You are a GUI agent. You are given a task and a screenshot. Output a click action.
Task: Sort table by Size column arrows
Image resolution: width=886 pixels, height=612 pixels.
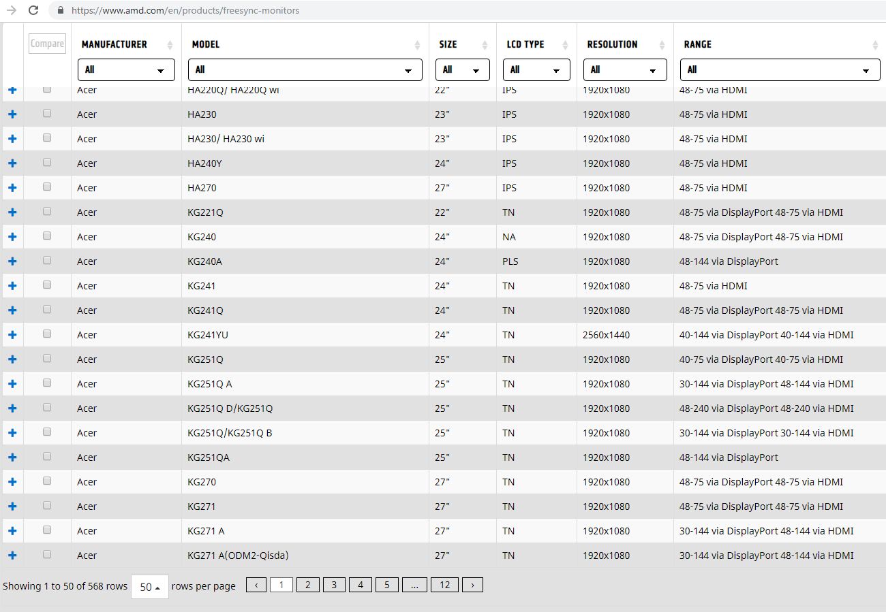tap(485, 45)
